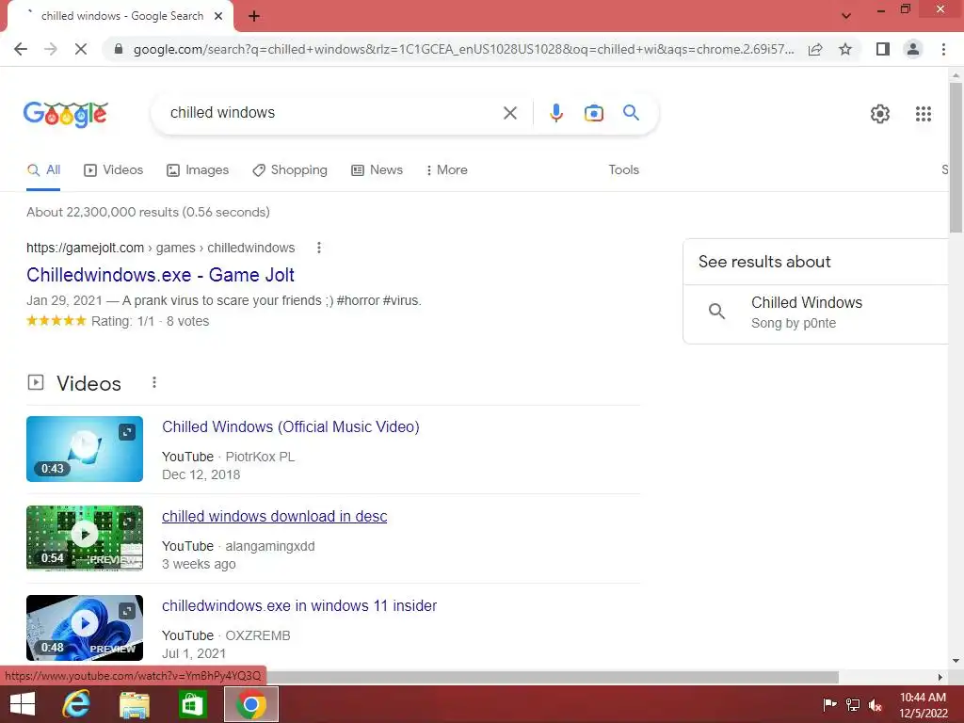Switch to the Videos results tab
The height and width of the screenshot is (723, 964).
point(114,170)
